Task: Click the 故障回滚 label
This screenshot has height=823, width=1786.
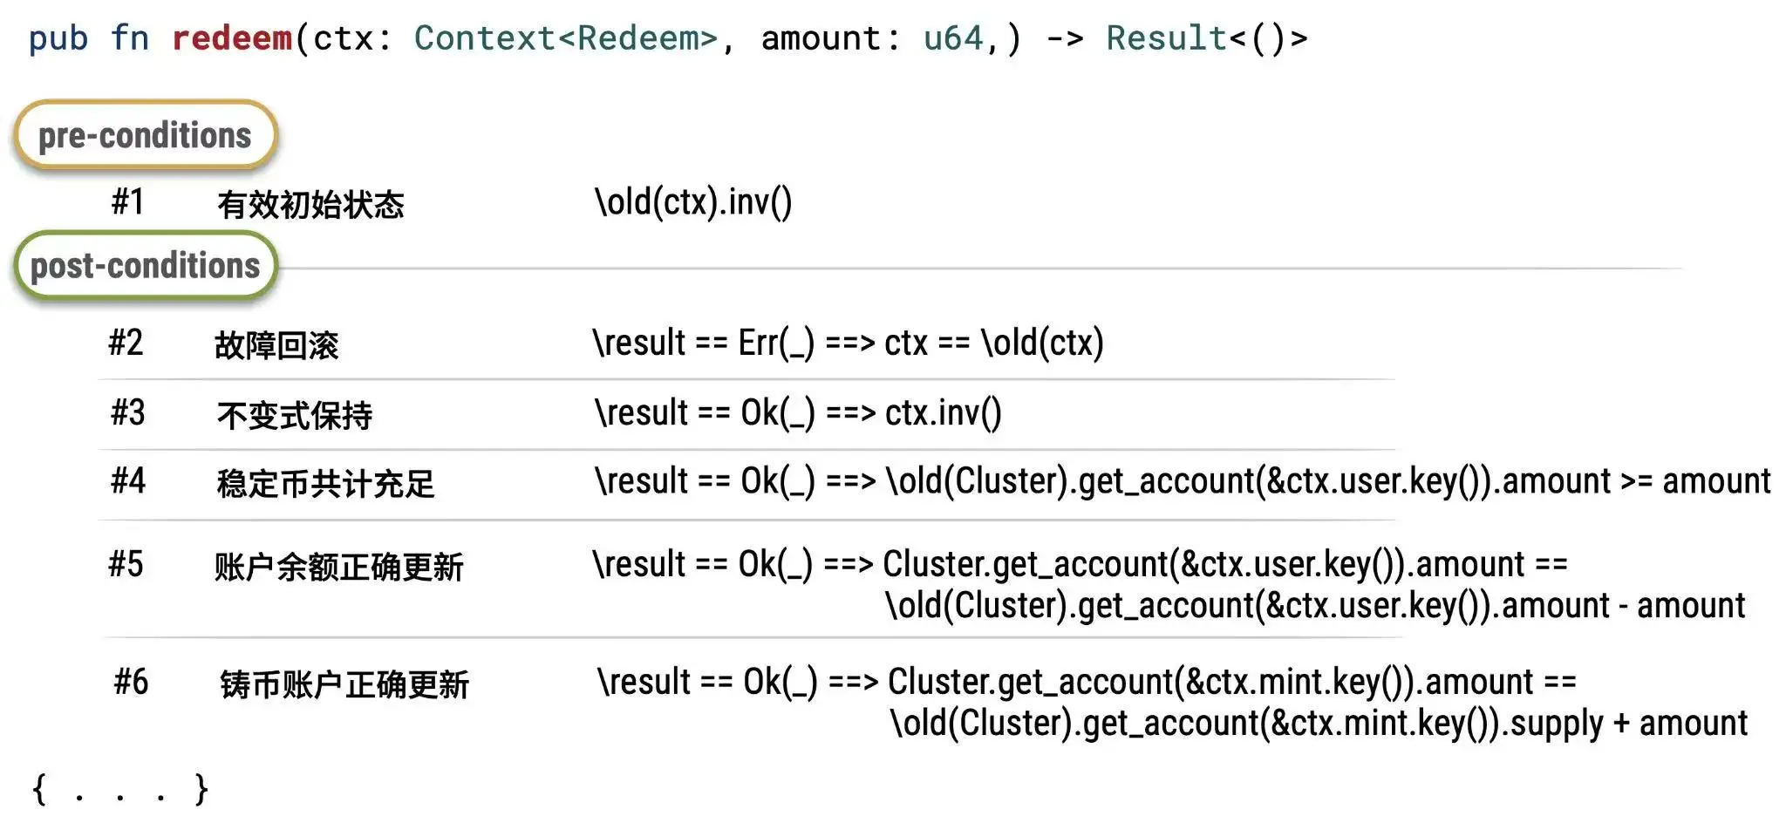Action: (x=276, y=345)
